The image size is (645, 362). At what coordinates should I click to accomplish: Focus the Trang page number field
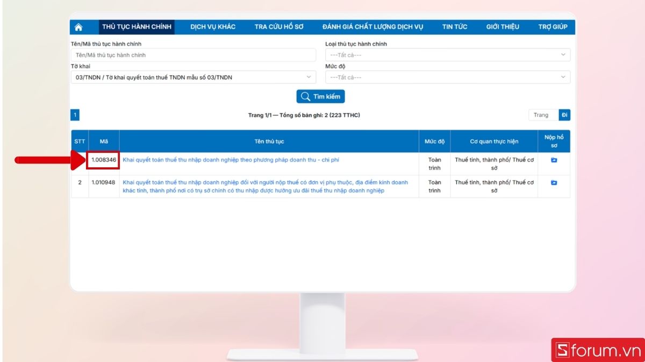[x=543, y=115]
